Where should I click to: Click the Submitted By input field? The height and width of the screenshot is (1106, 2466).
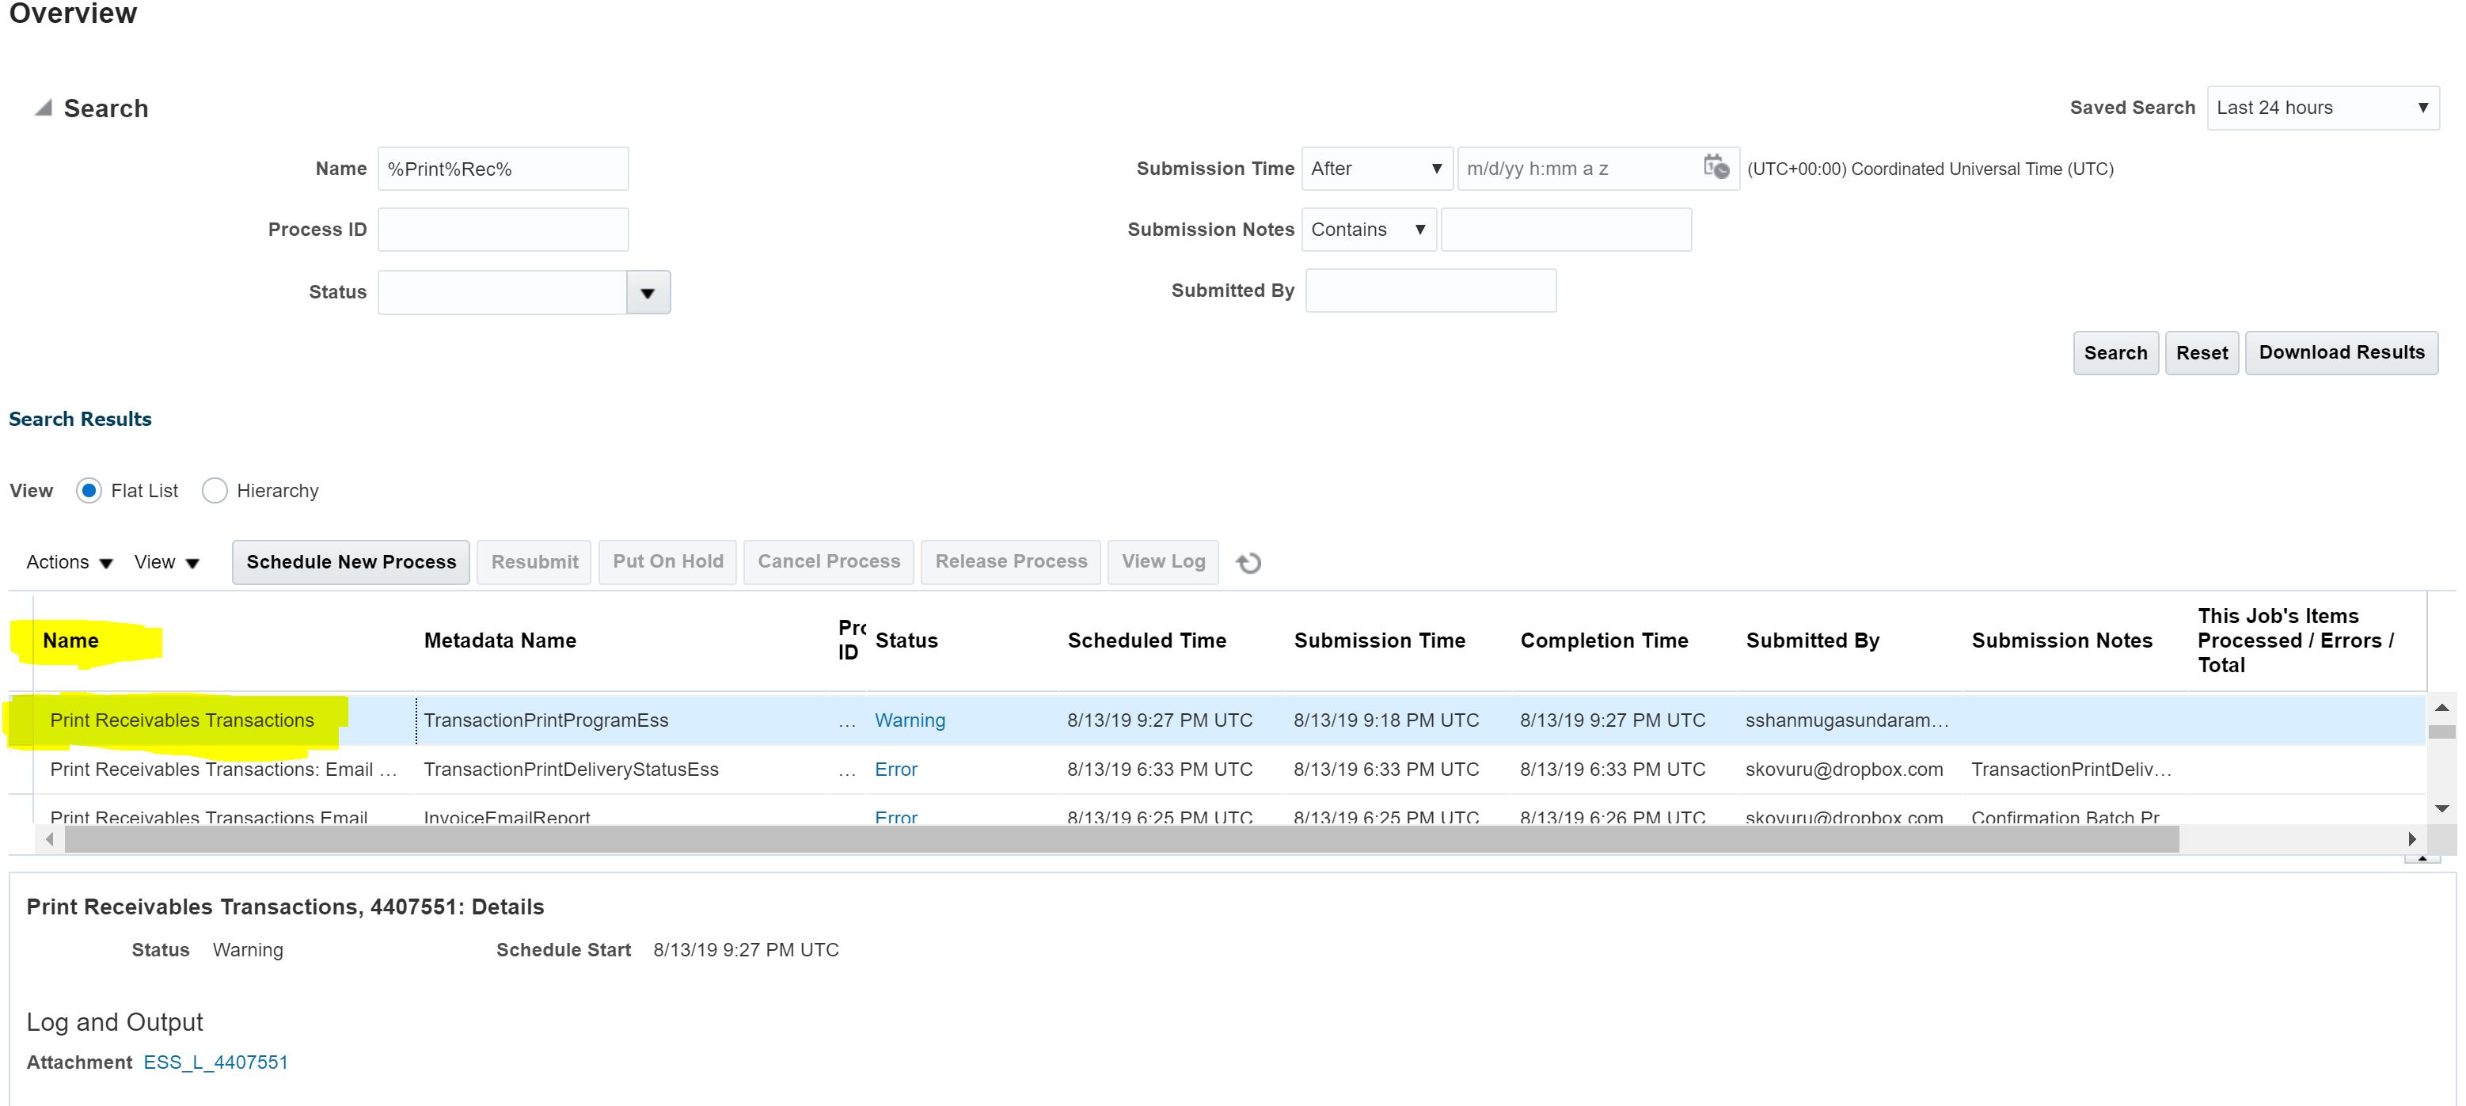(x=1431, y=290)
